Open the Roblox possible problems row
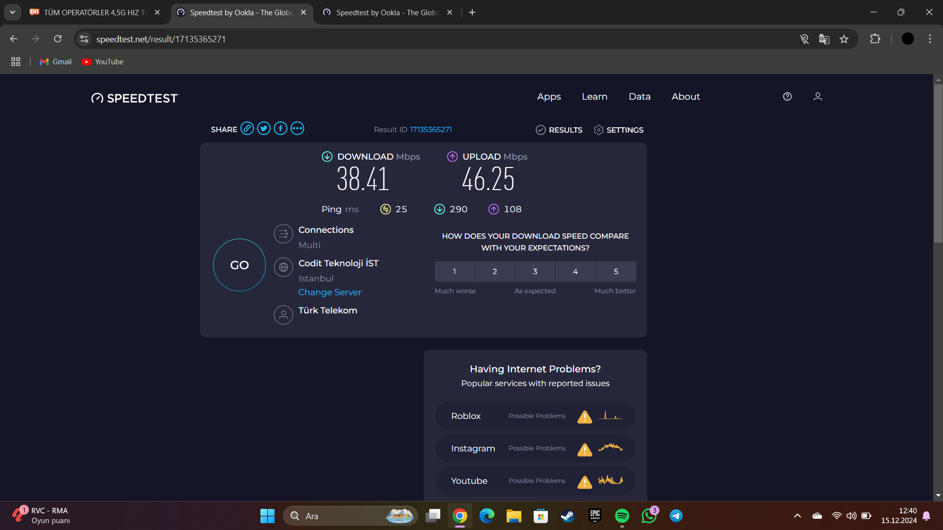This screenshot has height=530, width=943. click(535, 416)
